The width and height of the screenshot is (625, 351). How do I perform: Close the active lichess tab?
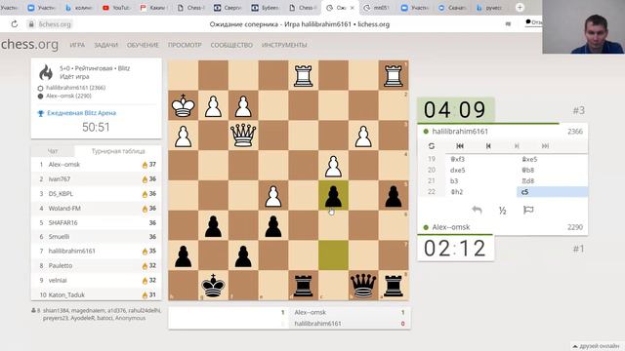(352, 8)
